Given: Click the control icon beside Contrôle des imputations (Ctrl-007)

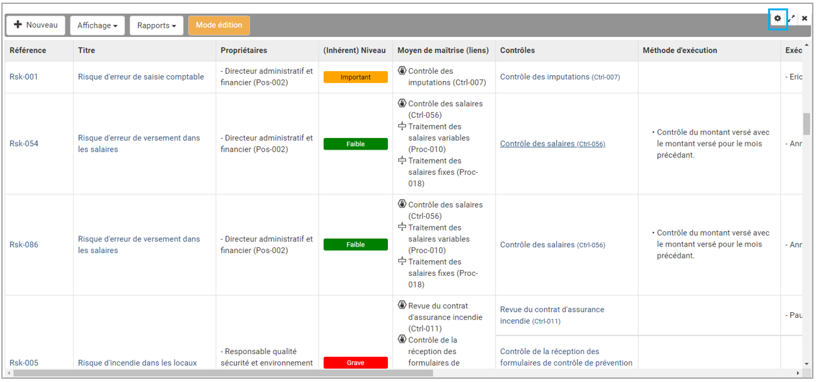Looking at the screenshot, I should pyautogui.click(x=402, y=71).
